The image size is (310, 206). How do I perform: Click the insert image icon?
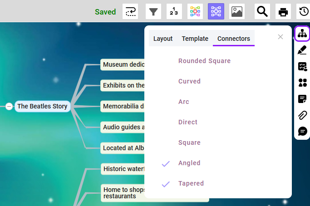click(x=237, y=11)
